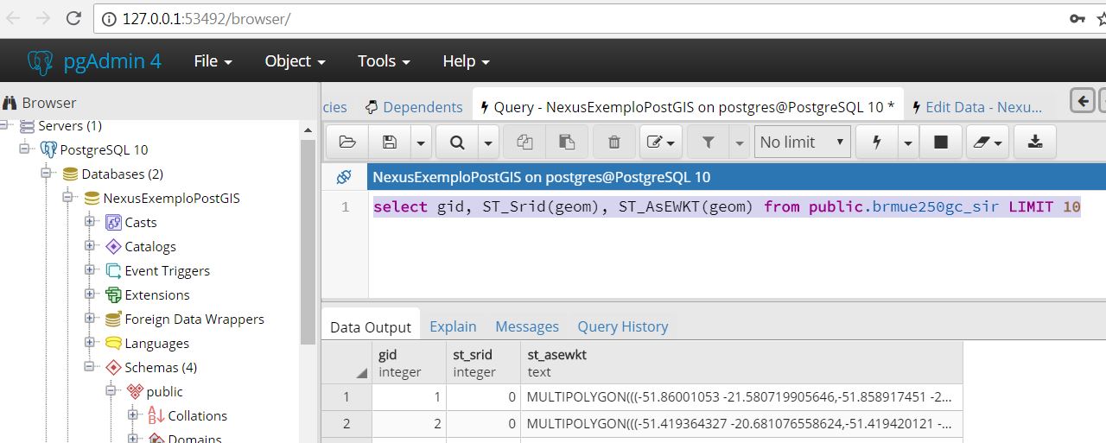This screenshot has height=443, width=1106.
Task: Switch to the Edit Data - Nexu... tab
Action: coord(977,107)
